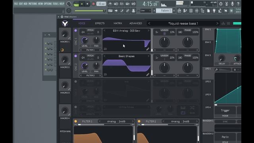Click the OSC 1 LEVEL knob
The height and width of the screenshot is (143, 254).
(85, 40)
